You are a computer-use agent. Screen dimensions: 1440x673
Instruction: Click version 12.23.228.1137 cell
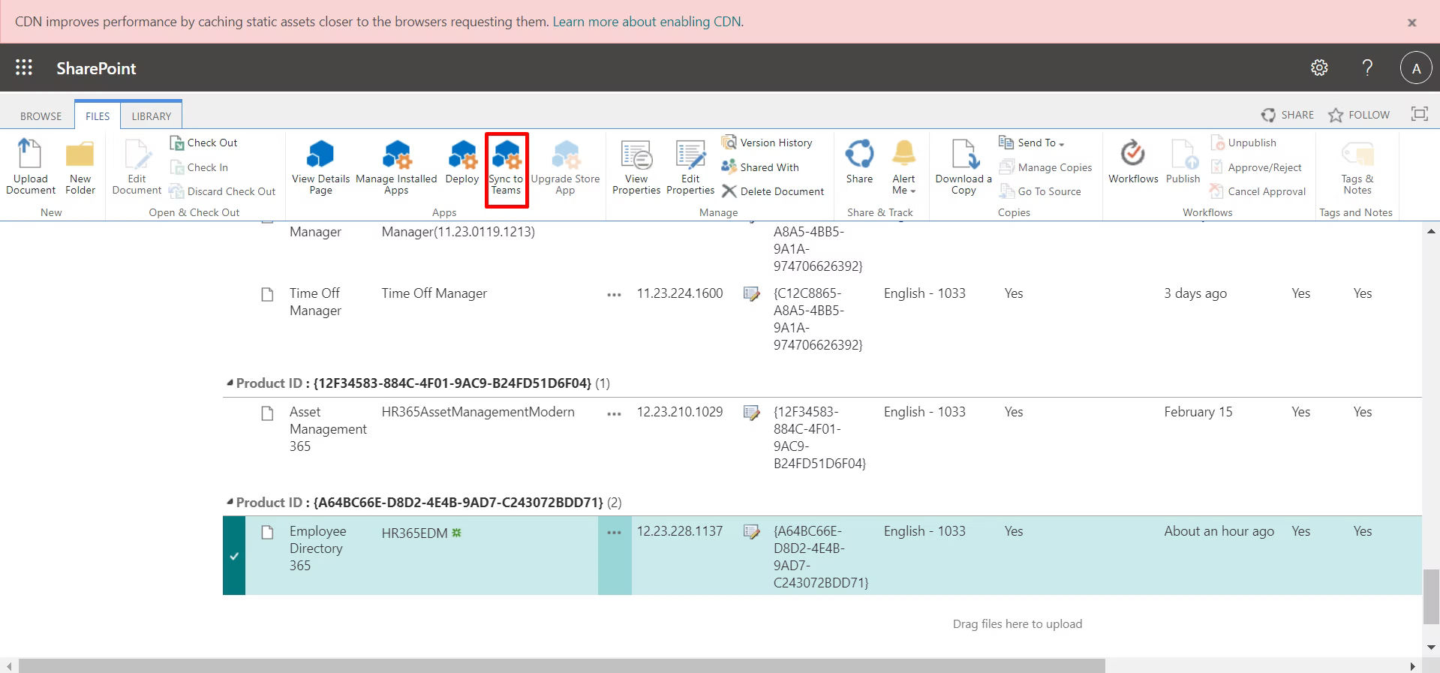pyautogui.click(x=680, y=531)
